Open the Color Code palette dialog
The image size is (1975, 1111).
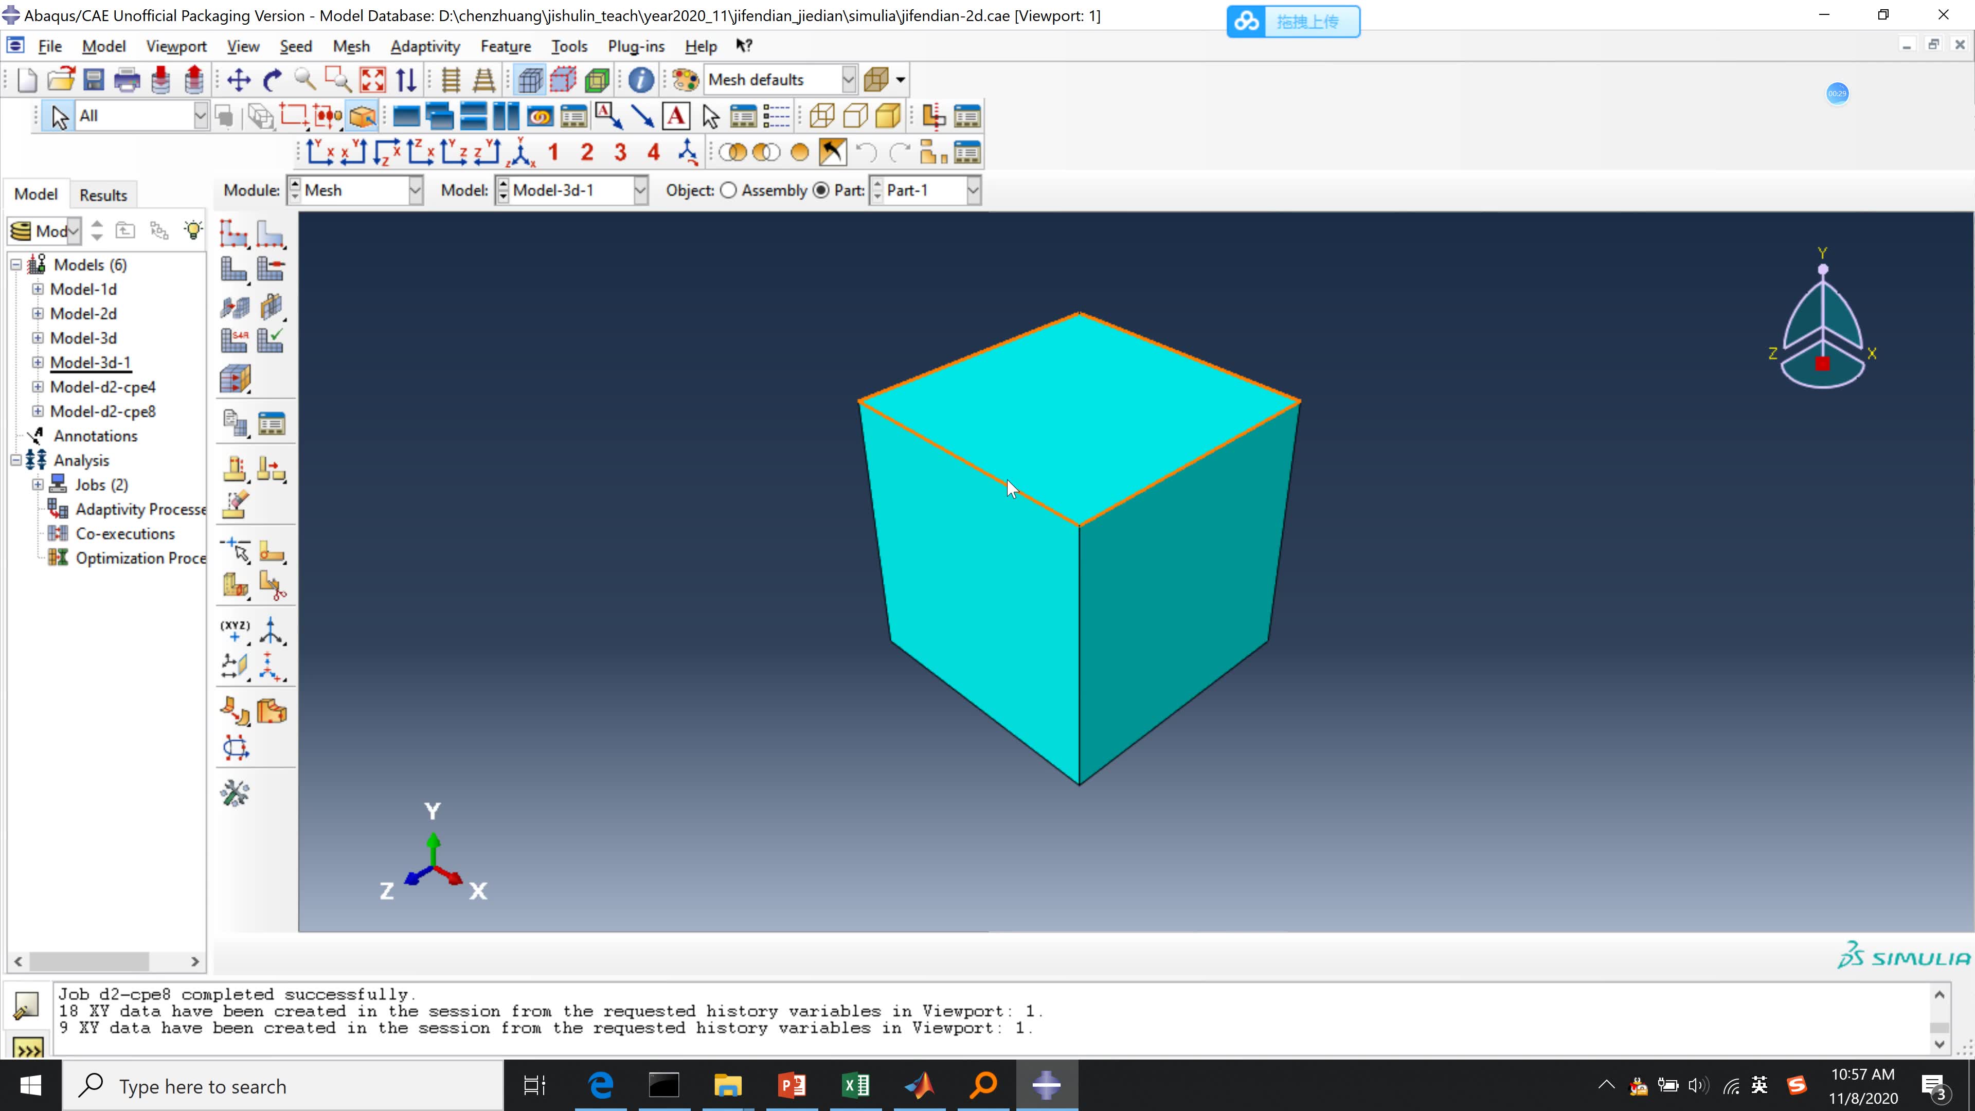[x=683, y=79]
